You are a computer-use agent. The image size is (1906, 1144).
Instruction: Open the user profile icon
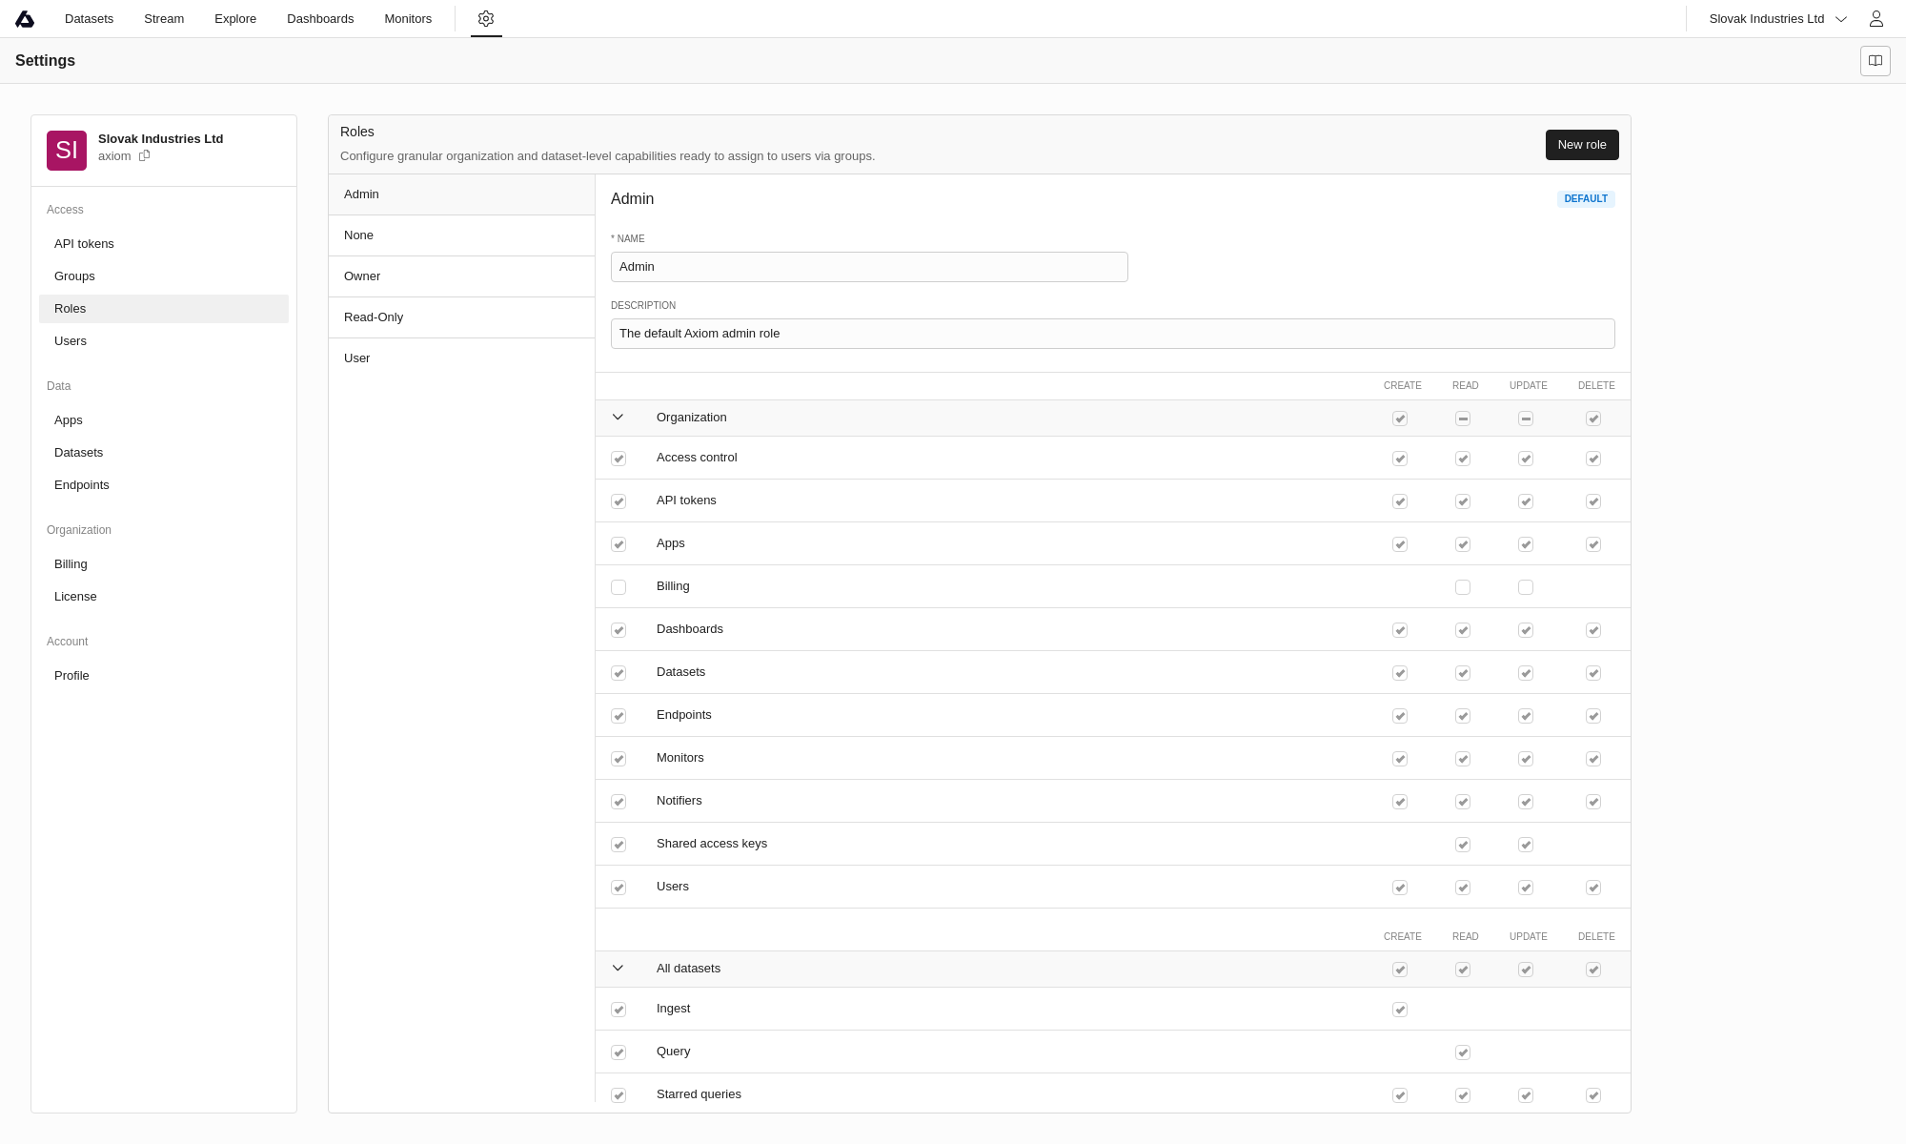[x=1876, y=19]
